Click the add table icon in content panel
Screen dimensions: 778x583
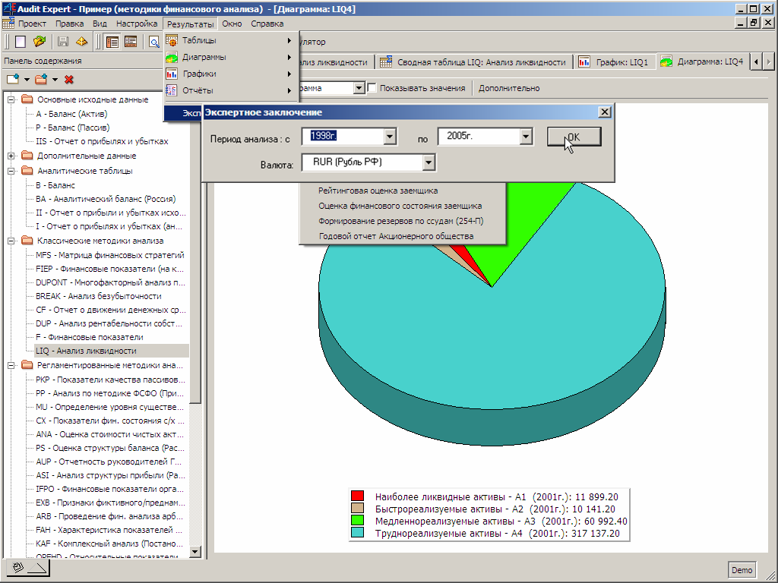[x=13, y=79]
